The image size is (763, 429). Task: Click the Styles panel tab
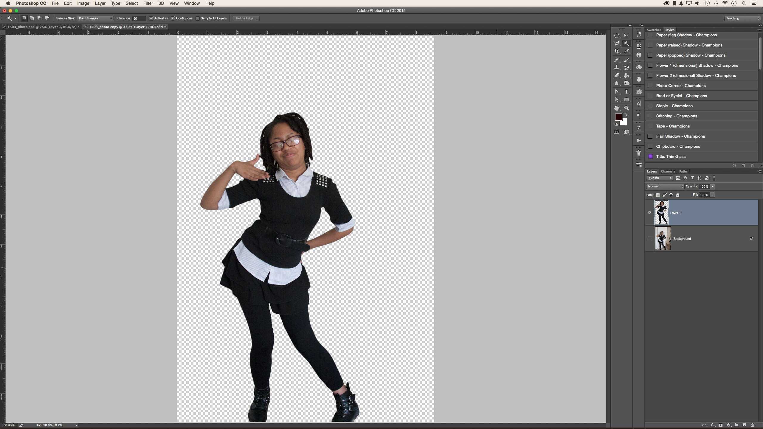click(x=669, y=29)
